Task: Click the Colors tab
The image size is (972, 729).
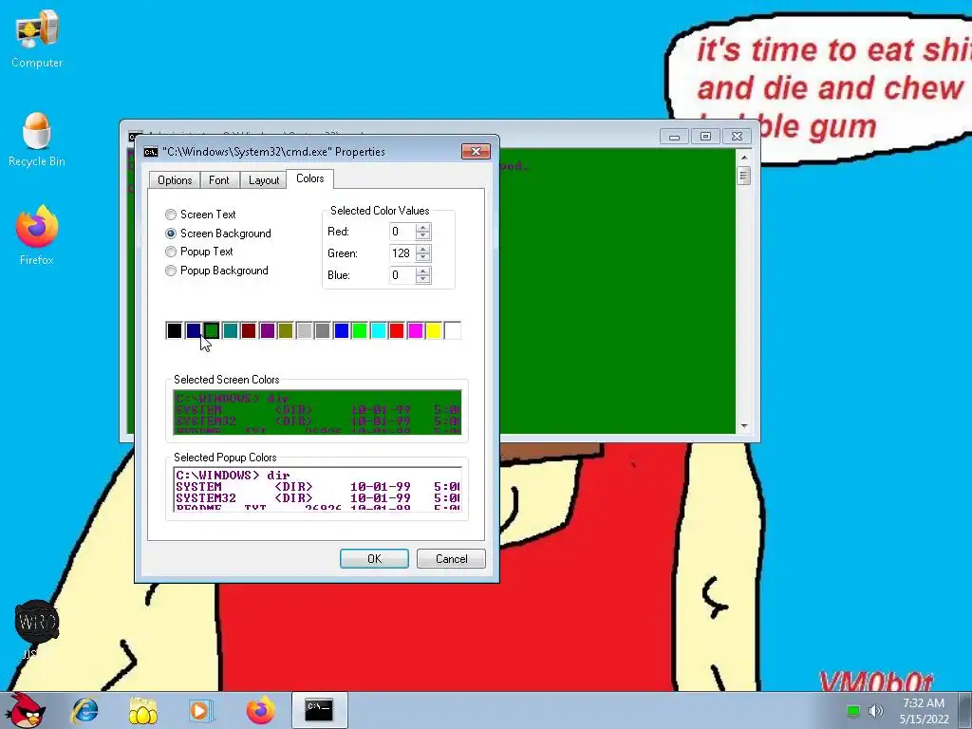Action: [x=310, y=178]
